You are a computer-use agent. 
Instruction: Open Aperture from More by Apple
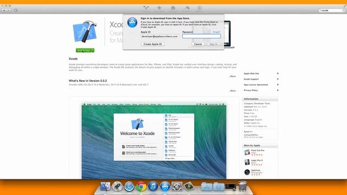(247, 172)
